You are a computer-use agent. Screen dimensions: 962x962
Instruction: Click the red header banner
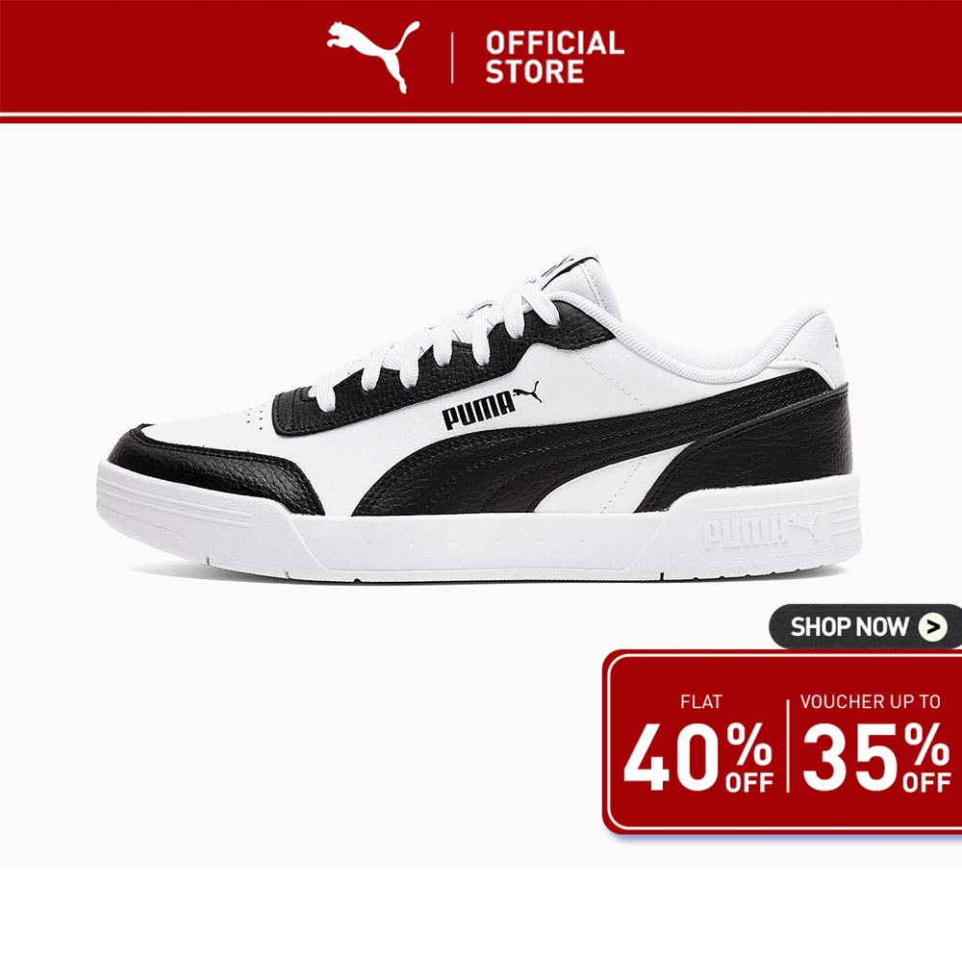(481, 57)
